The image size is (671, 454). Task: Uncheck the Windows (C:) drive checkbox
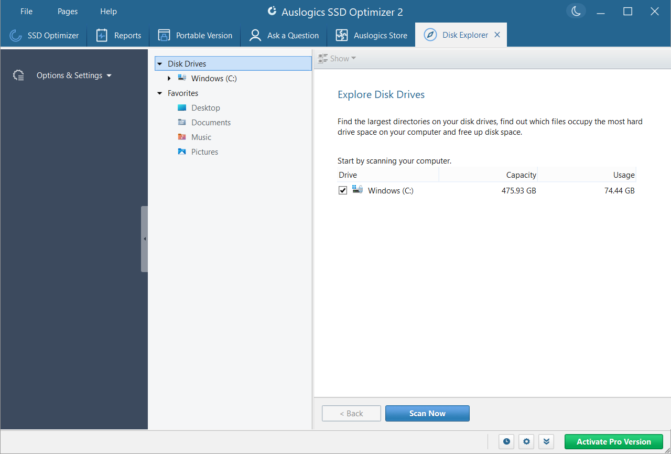342,190
